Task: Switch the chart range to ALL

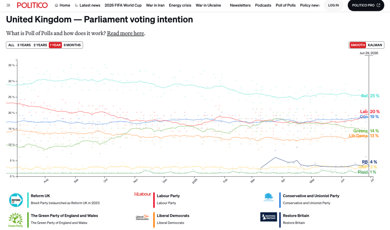Action: pyautogui.click(x=11, y=45)
